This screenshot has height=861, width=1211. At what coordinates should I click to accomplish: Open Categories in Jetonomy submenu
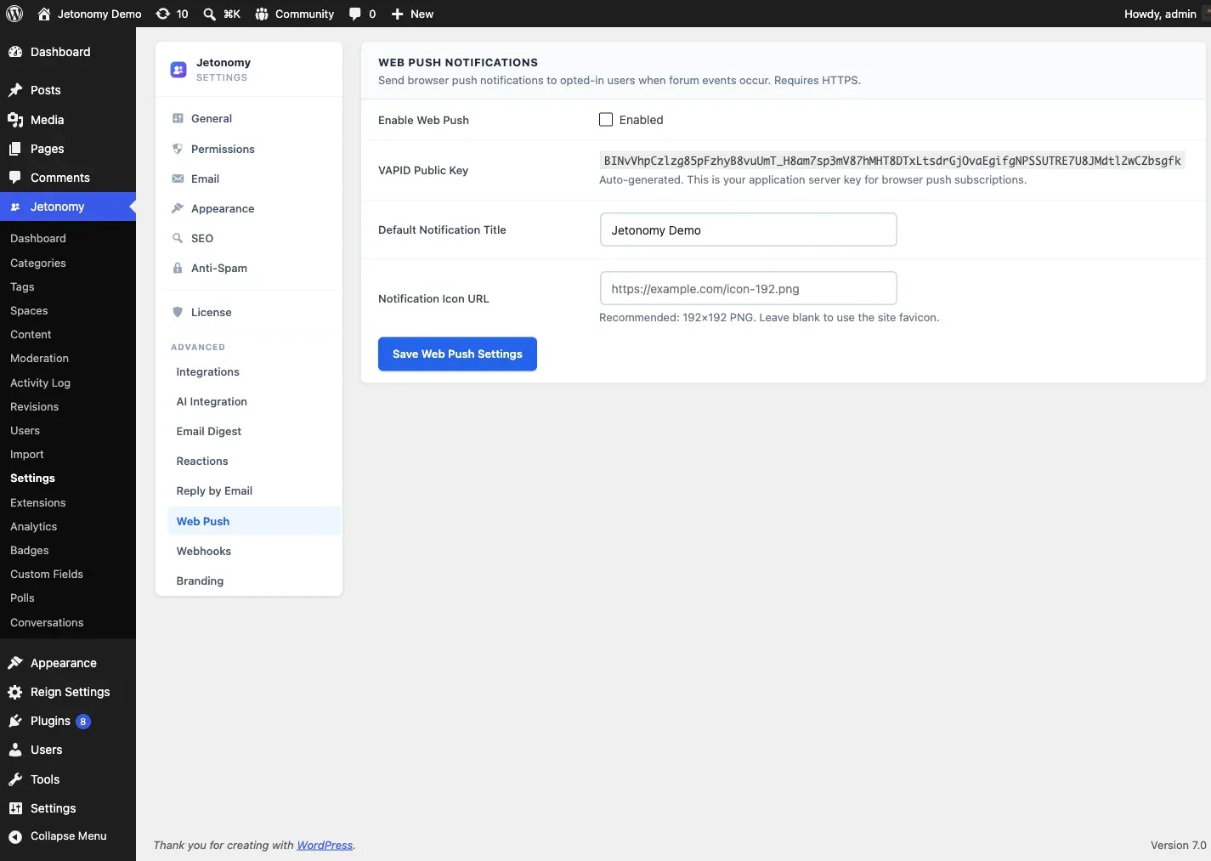[x=38, y=263]
